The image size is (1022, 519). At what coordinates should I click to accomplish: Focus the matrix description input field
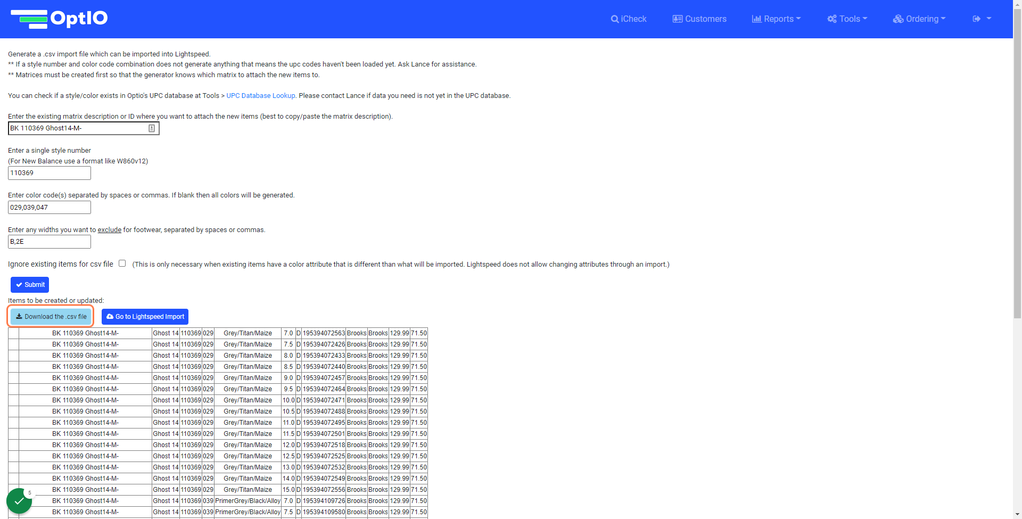coord(84,128)
